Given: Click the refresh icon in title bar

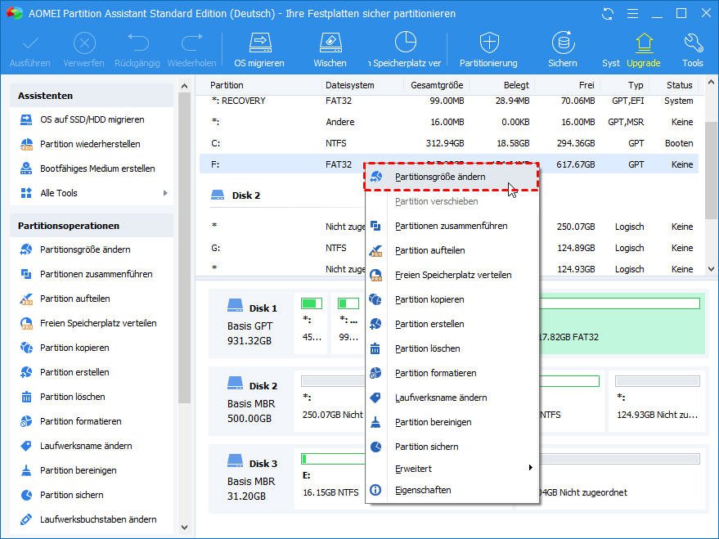Looking at the screenshot, I should tap(608, 14).
